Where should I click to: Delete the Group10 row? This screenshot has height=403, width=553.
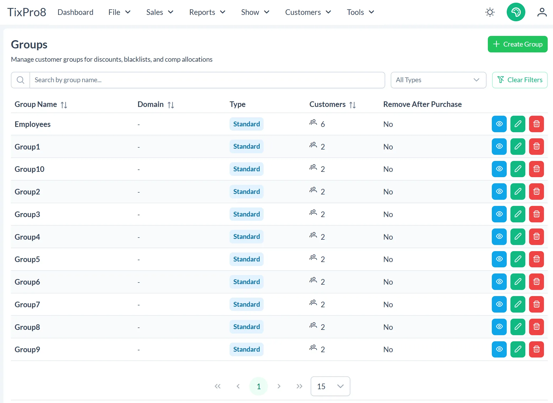[x=536, y=169]
